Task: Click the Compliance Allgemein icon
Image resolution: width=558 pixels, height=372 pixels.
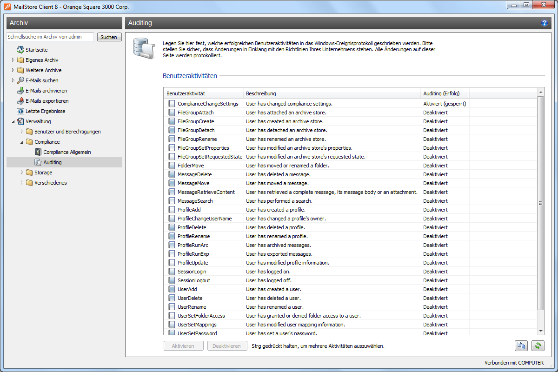Action: 38,152
